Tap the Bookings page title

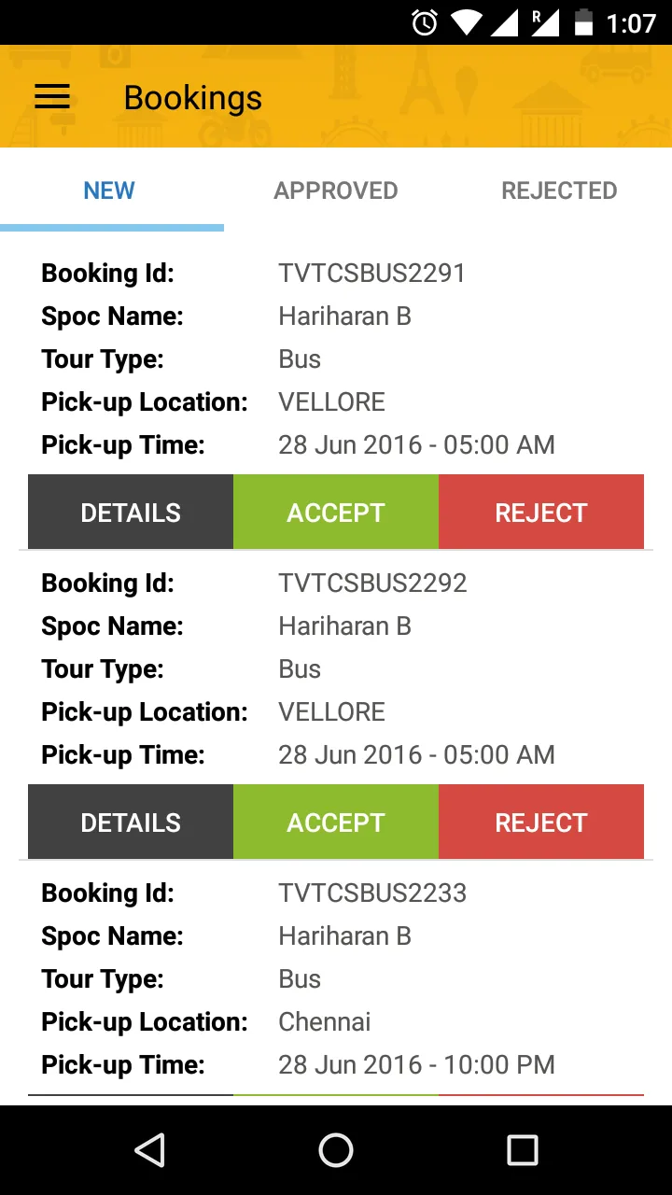coord(193,99)
